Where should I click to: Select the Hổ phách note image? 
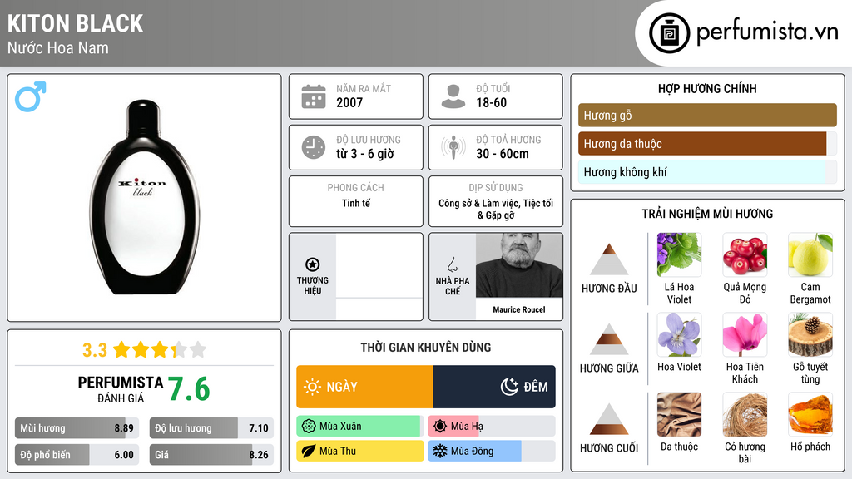click(x=810, y=414)
